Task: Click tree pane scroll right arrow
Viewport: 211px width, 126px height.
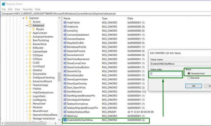Action: (56, 123)
